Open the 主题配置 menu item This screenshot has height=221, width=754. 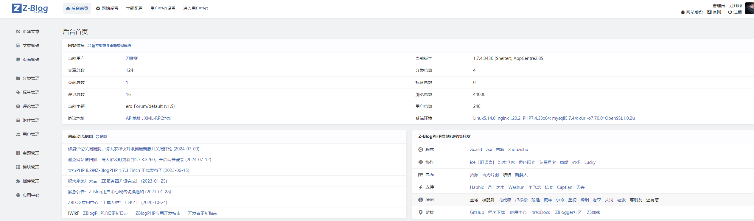click(x=134, y=8)
